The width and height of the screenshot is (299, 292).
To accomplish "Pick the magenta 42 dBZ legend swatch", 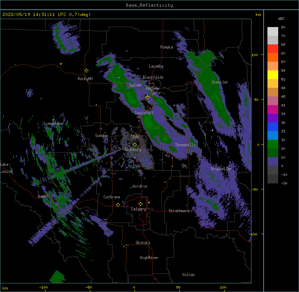I will click(273, 109).
